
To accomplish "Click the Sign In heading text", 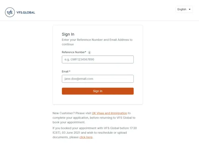I will (68, 34).
